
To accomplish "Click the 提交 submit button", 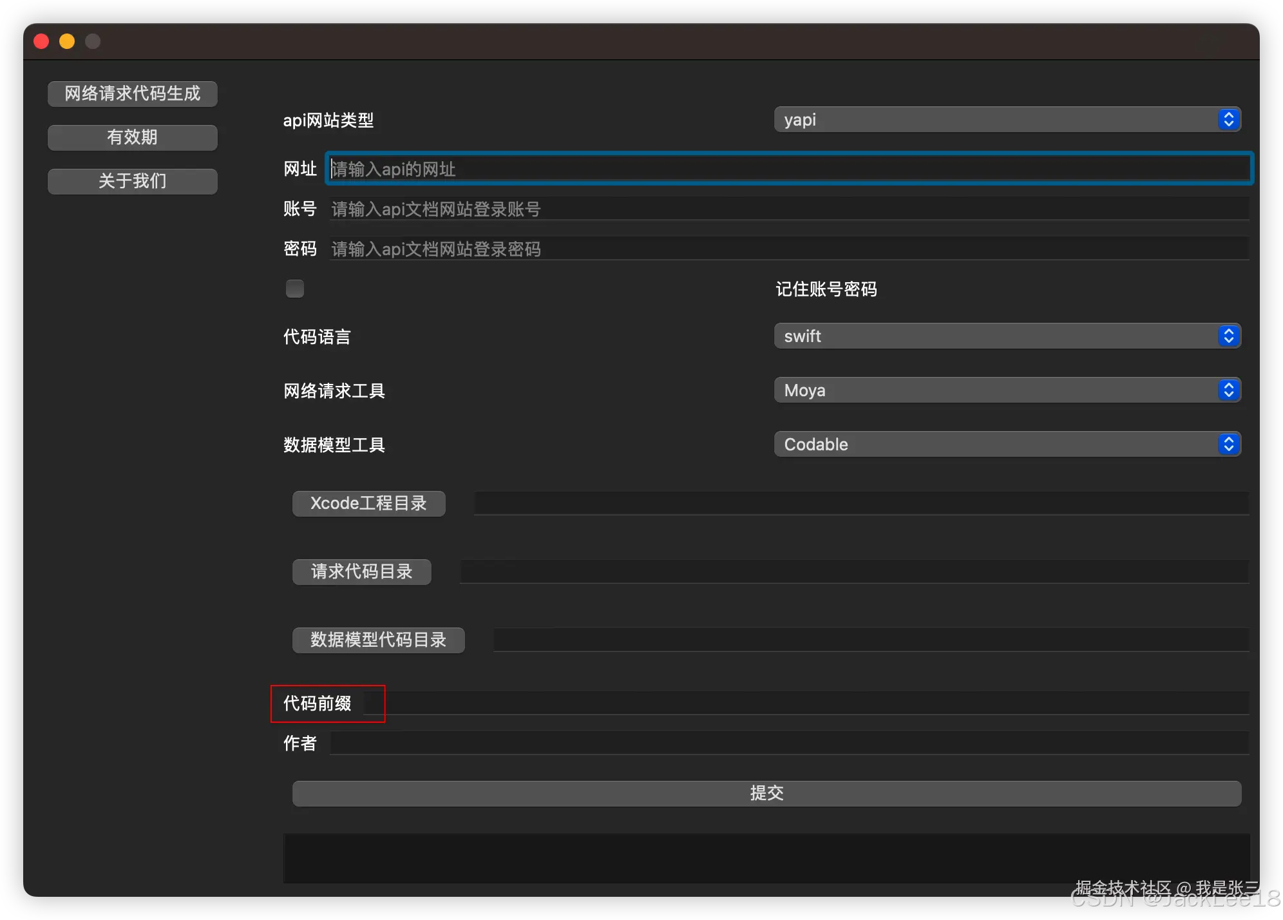I will 766,793.
